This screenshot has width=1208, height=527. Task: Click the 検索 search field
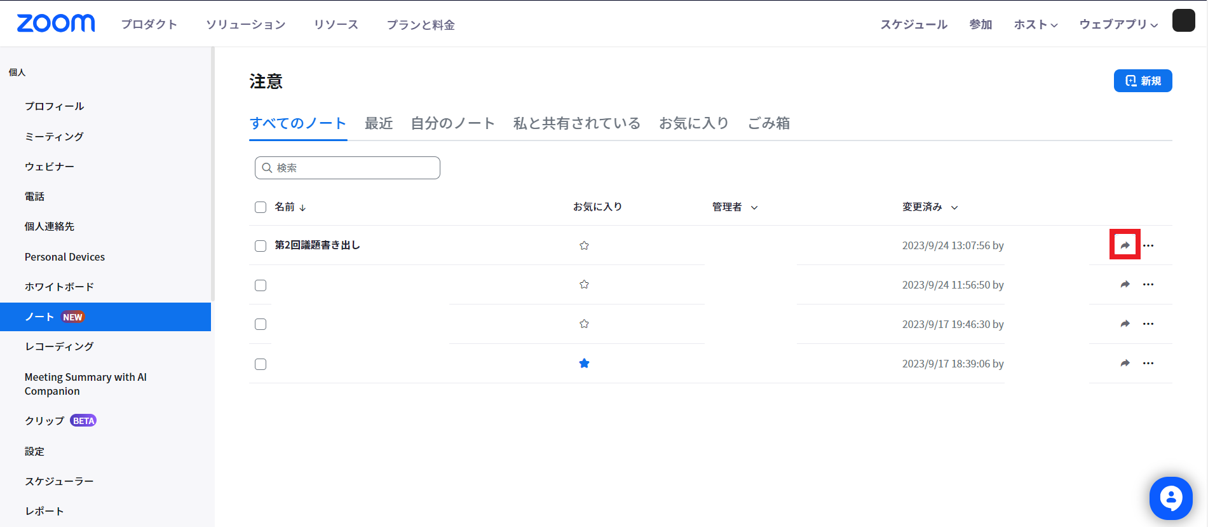[348, 168]
